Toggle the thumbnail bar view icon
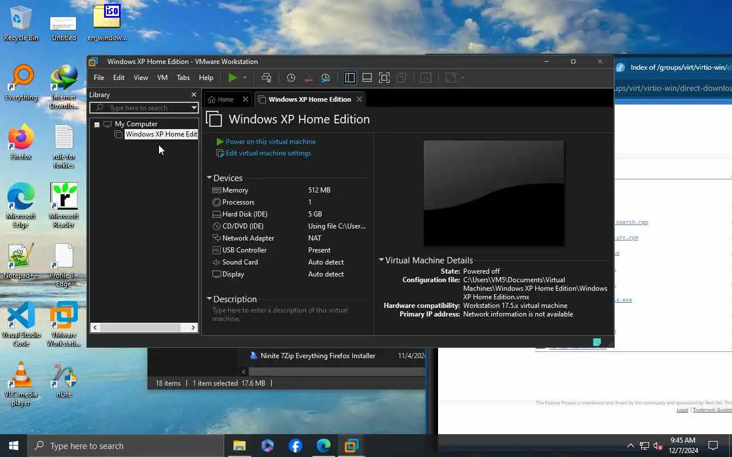 click(367, 78)
